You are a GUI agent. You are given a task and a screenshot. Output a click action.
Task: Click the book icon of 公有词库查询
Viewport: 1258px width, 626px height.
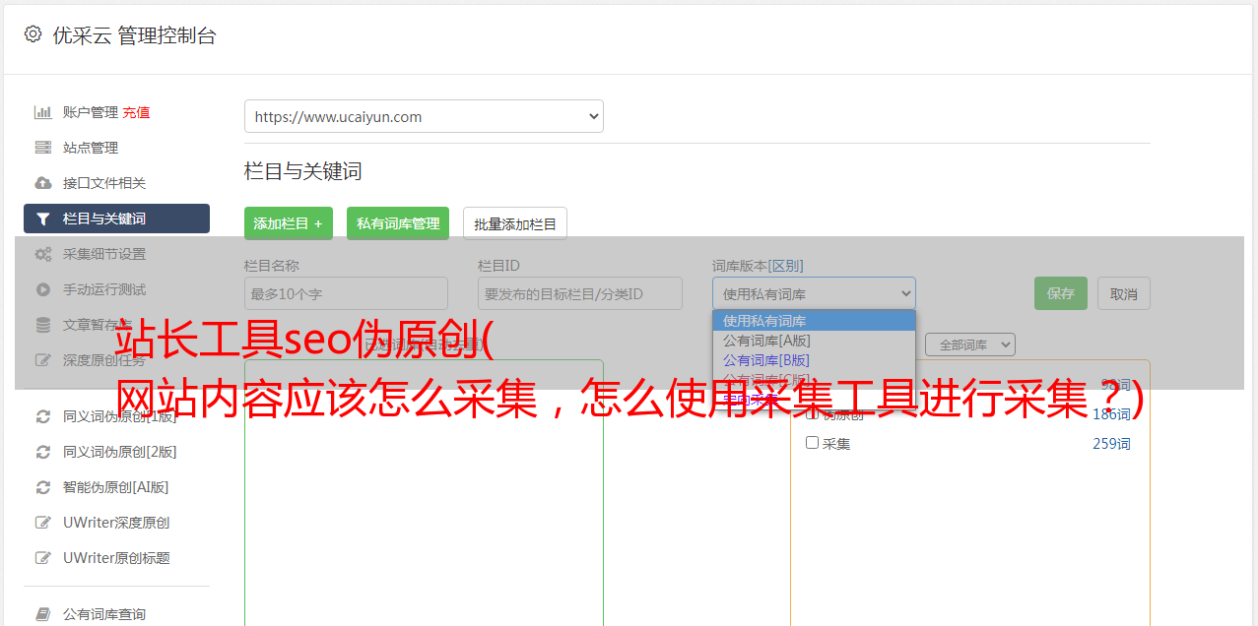click(43, 614)
